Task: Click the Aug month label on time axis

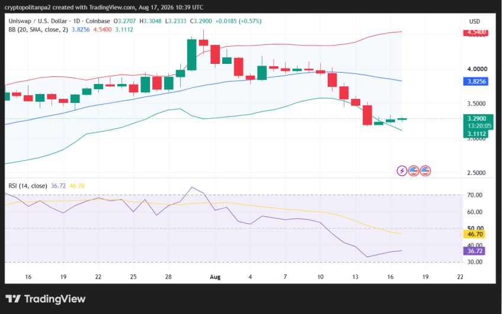Action: (x=215, y=277)
